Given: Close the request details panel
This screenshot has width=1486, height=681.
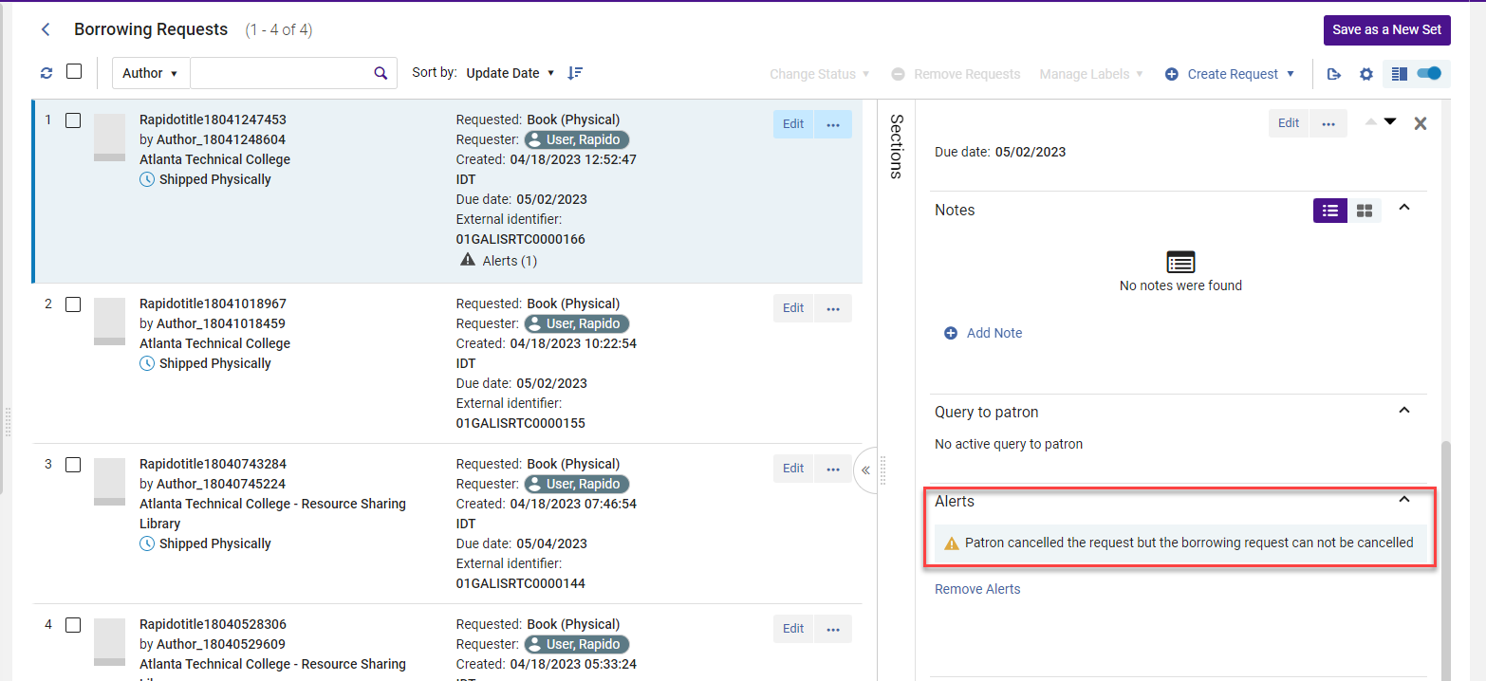Looking at the screenshot, I should [1420, 123].
